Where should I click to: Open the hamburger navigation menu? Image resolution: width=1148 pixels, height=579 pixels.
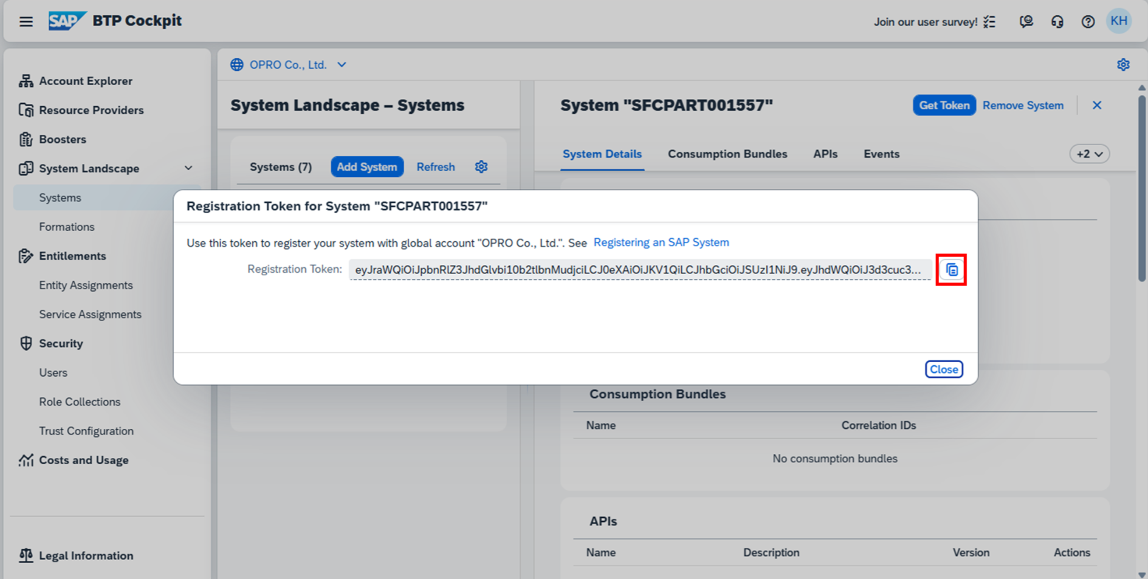point(26,22)
